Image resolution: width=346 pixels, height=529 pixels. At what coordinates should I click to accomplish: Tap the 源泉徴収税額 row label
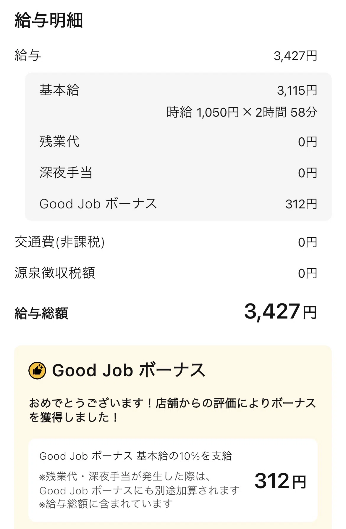coord(55,273)
